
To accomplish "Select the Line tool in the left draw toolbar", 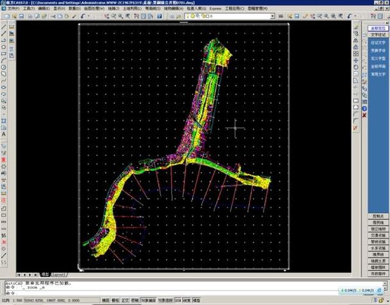I will pos(4,26).
